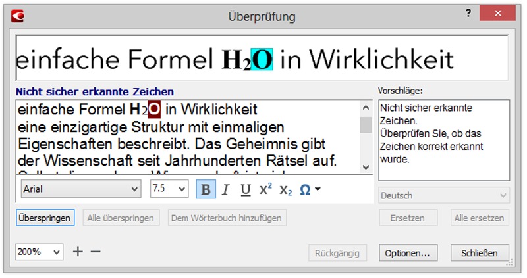Expand the font size 7.5 dropdown
This screenshot has width=527, height=278.
tap(169, 189)
